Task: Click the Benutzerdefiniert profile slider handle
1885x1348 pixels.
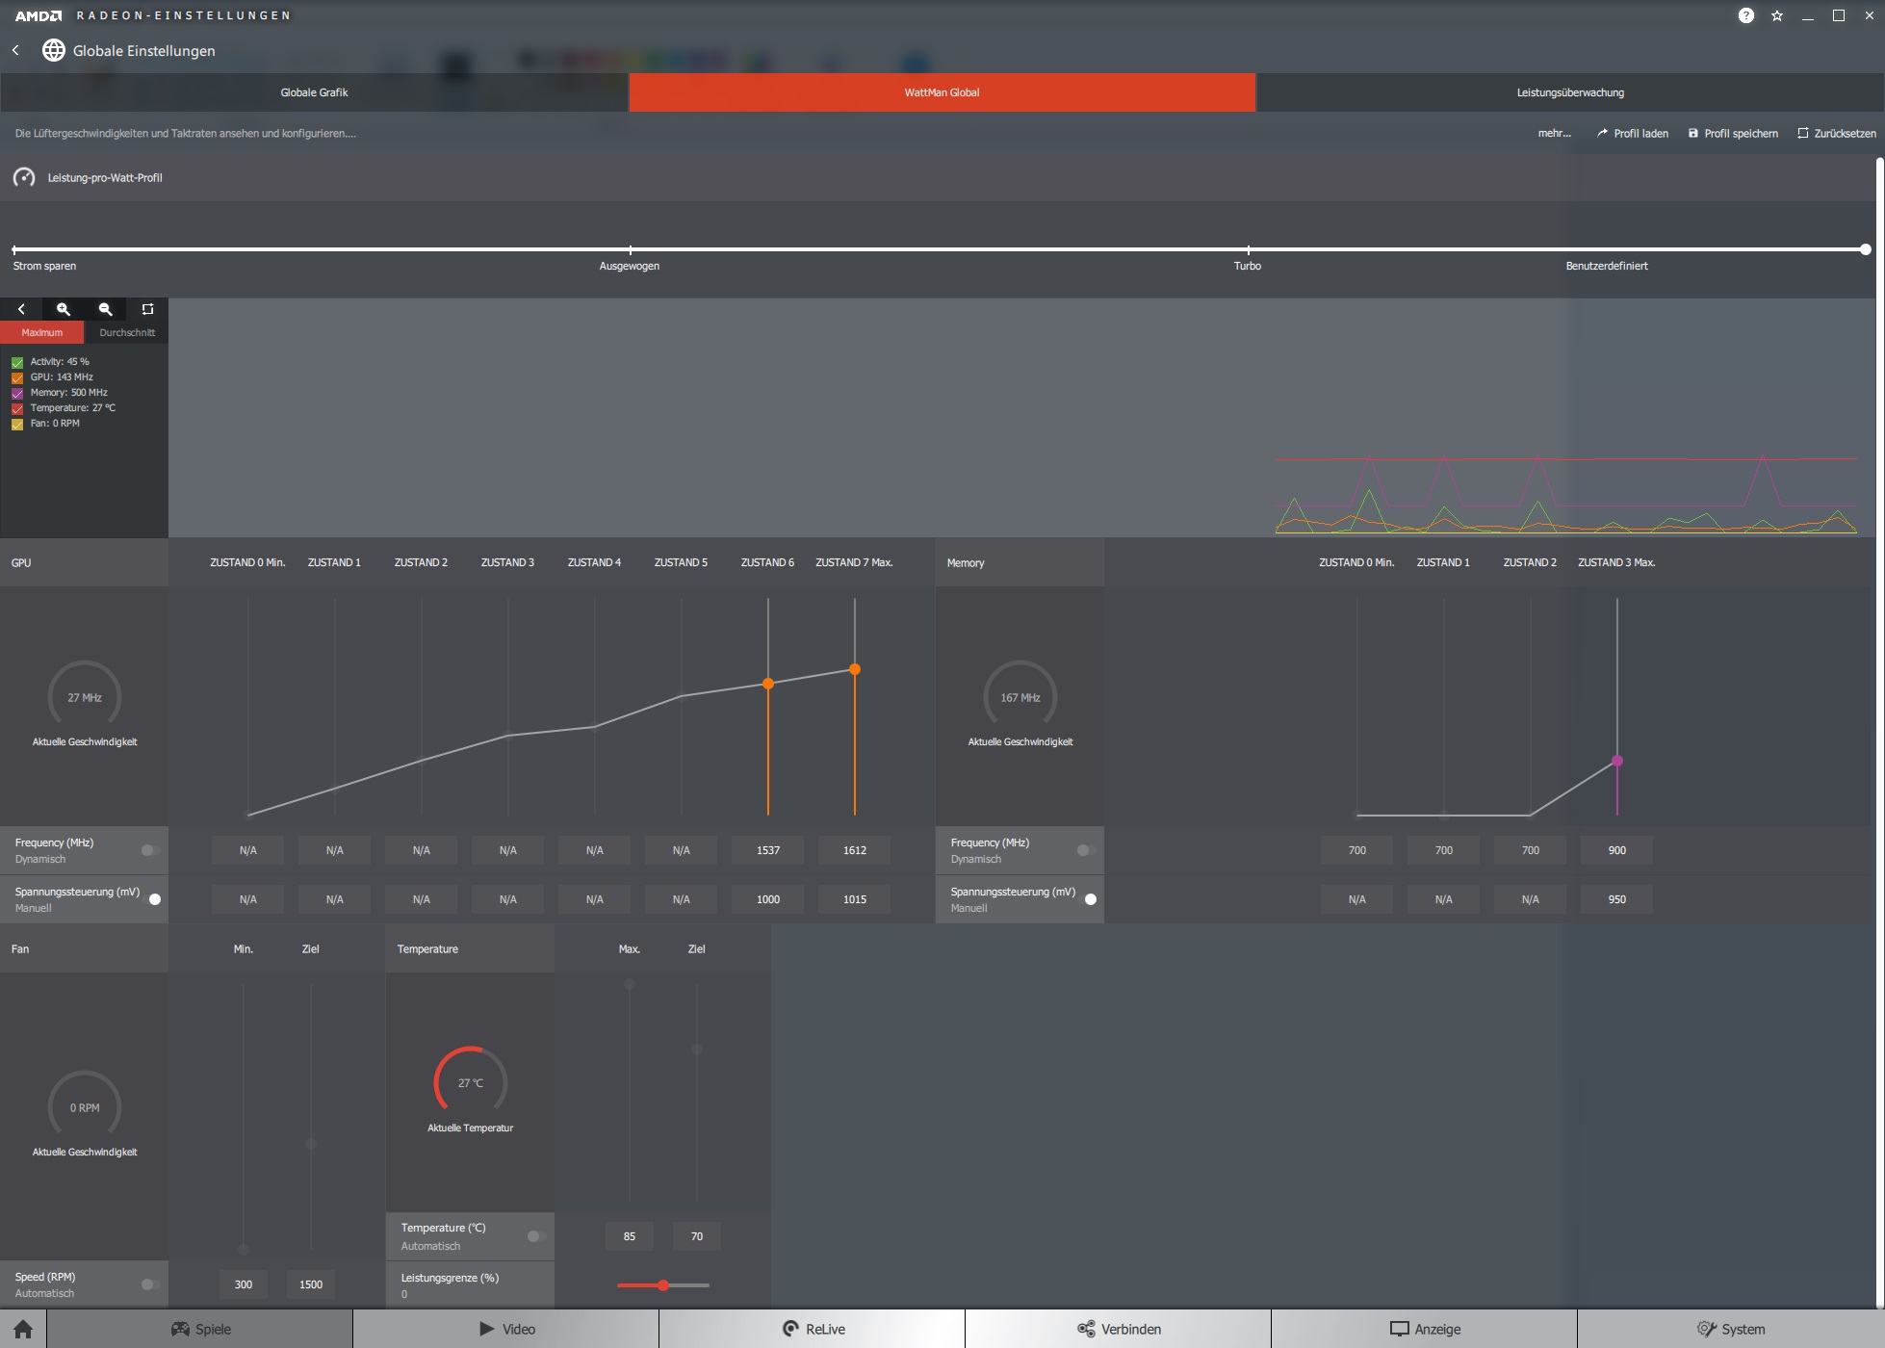Action: click(1866, 249)
